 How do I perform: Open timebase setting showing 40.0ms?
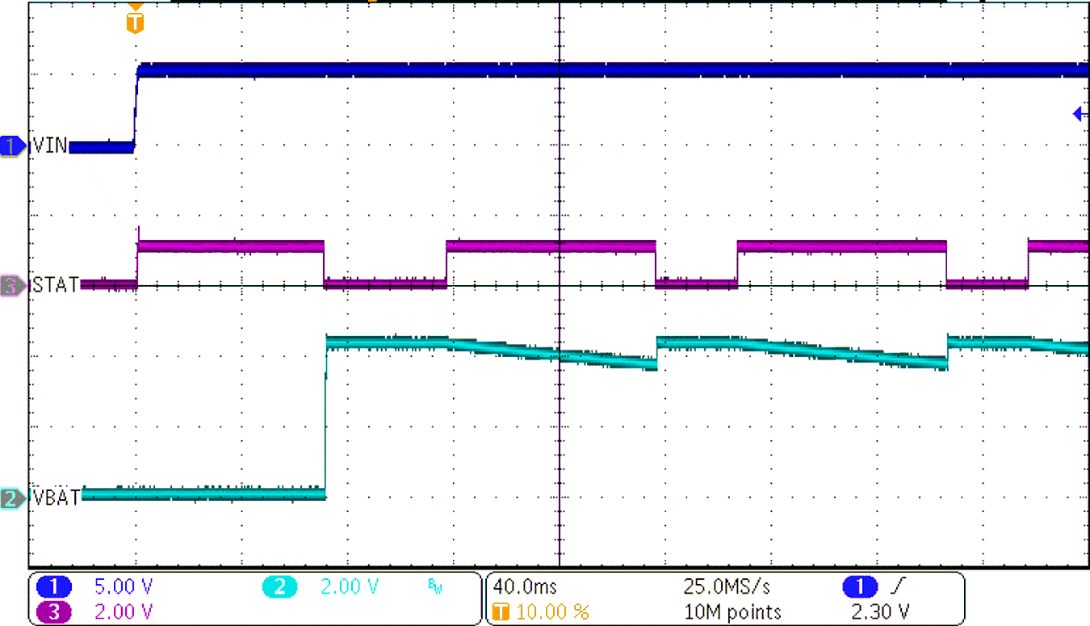[x=526, y=588]
